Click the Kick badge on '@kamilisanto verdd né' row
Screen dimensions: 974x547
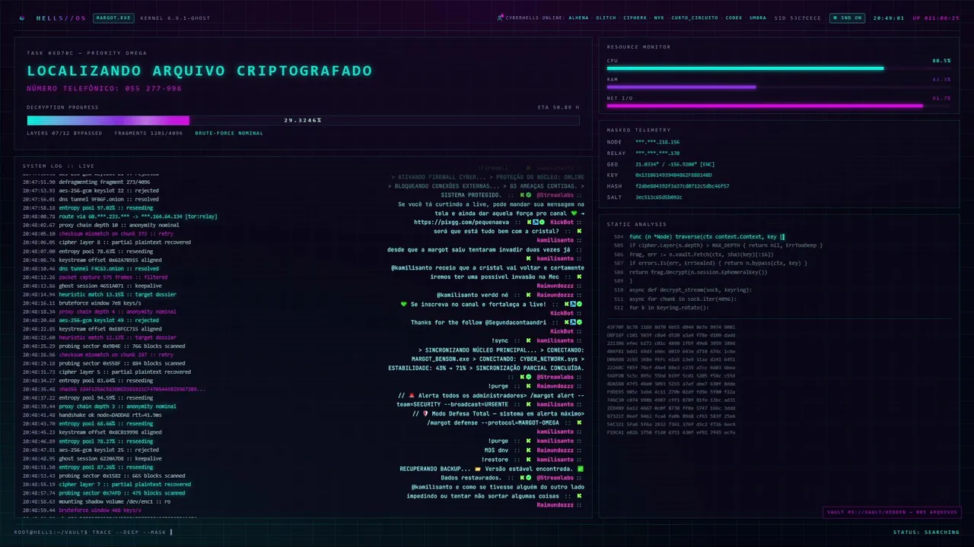tap(527, 296)
